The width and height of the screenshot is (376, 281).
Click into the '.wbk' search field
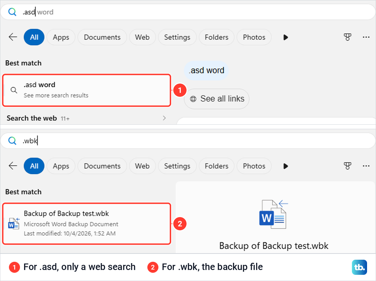188,140
